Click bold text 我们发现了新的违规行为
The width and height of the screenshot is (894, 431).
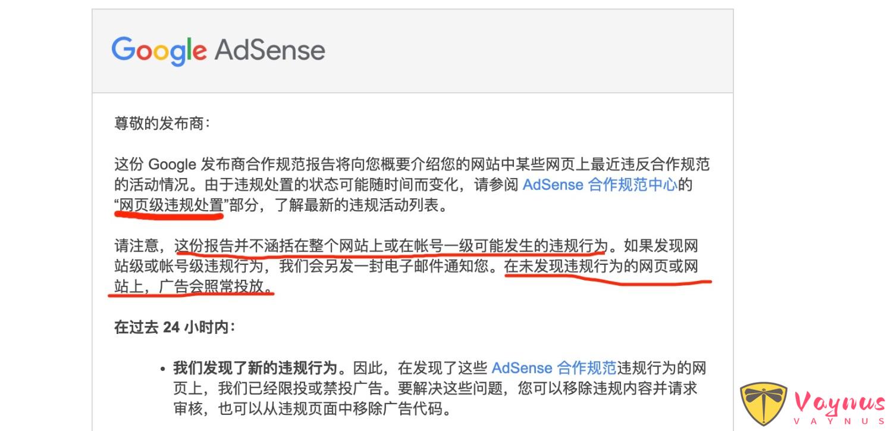256,367
